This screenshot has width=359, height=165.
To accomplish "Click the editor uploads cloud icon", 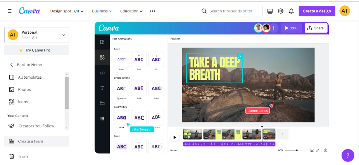I will [102, 73].
